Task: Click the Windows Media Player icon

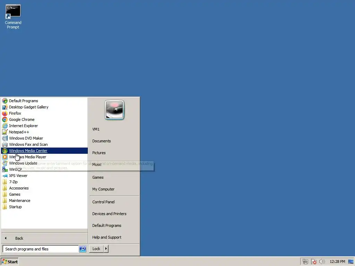Action: pos(5,157)
